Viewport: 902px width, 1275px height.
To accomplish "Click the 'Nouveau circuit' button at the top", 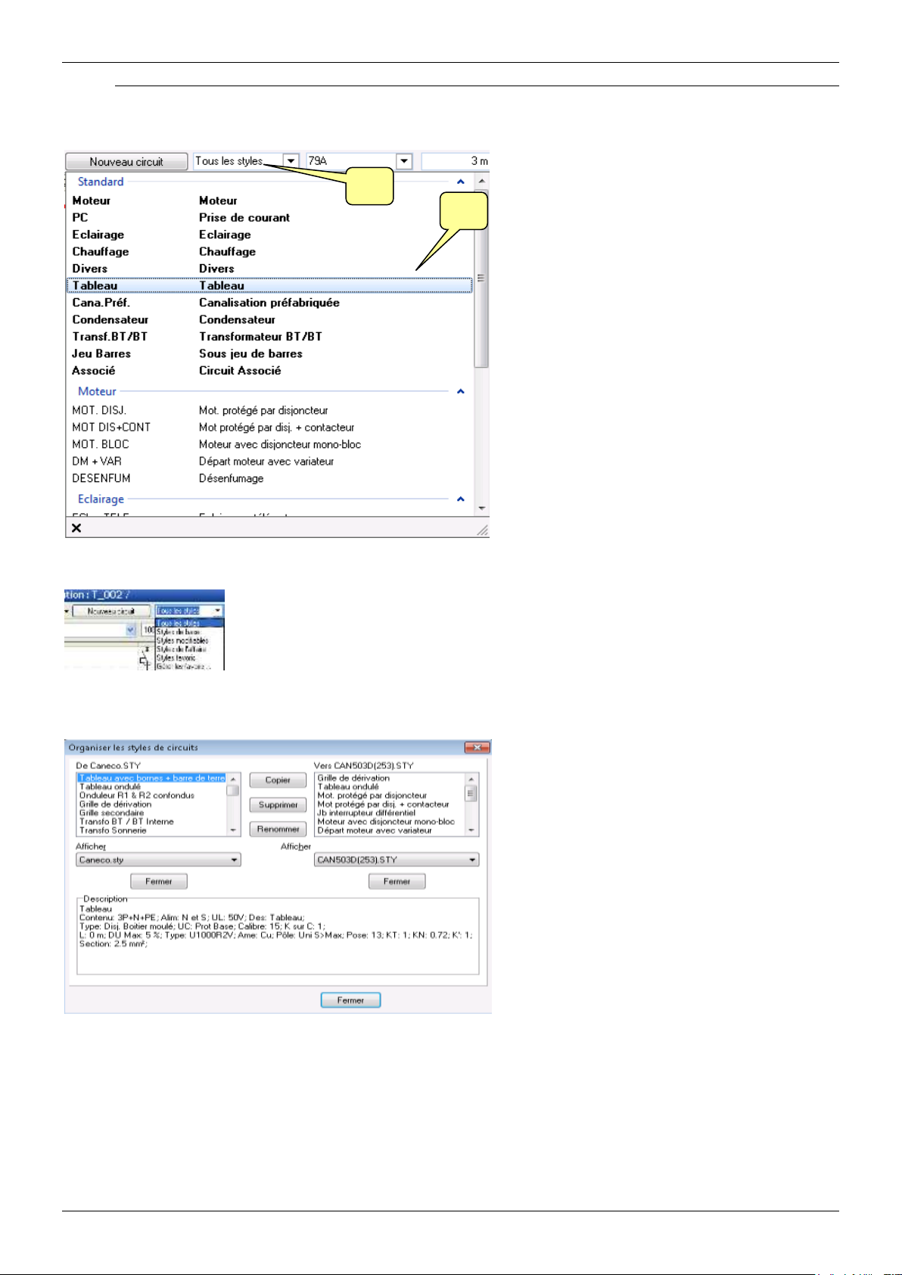I will click(x=126, y=161).
